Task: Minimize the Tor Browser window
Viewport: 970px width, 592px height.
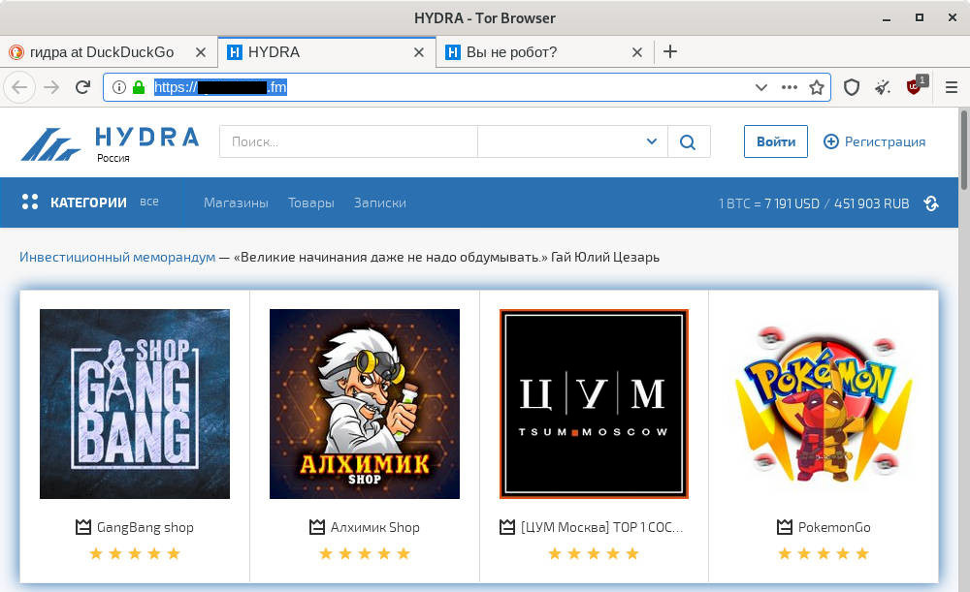Action: click(x=887, y=18)
